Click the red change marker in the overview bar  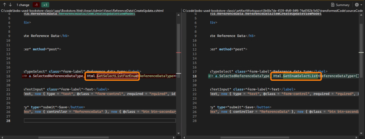[179, 53]
